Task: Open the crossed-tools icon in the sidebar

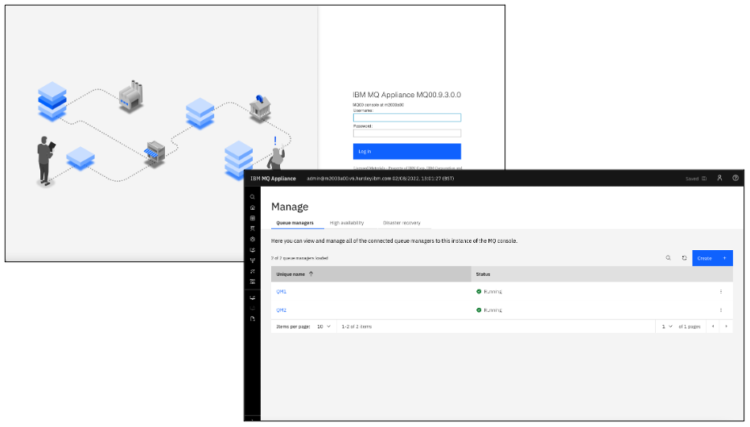Action: coord(252,271)
